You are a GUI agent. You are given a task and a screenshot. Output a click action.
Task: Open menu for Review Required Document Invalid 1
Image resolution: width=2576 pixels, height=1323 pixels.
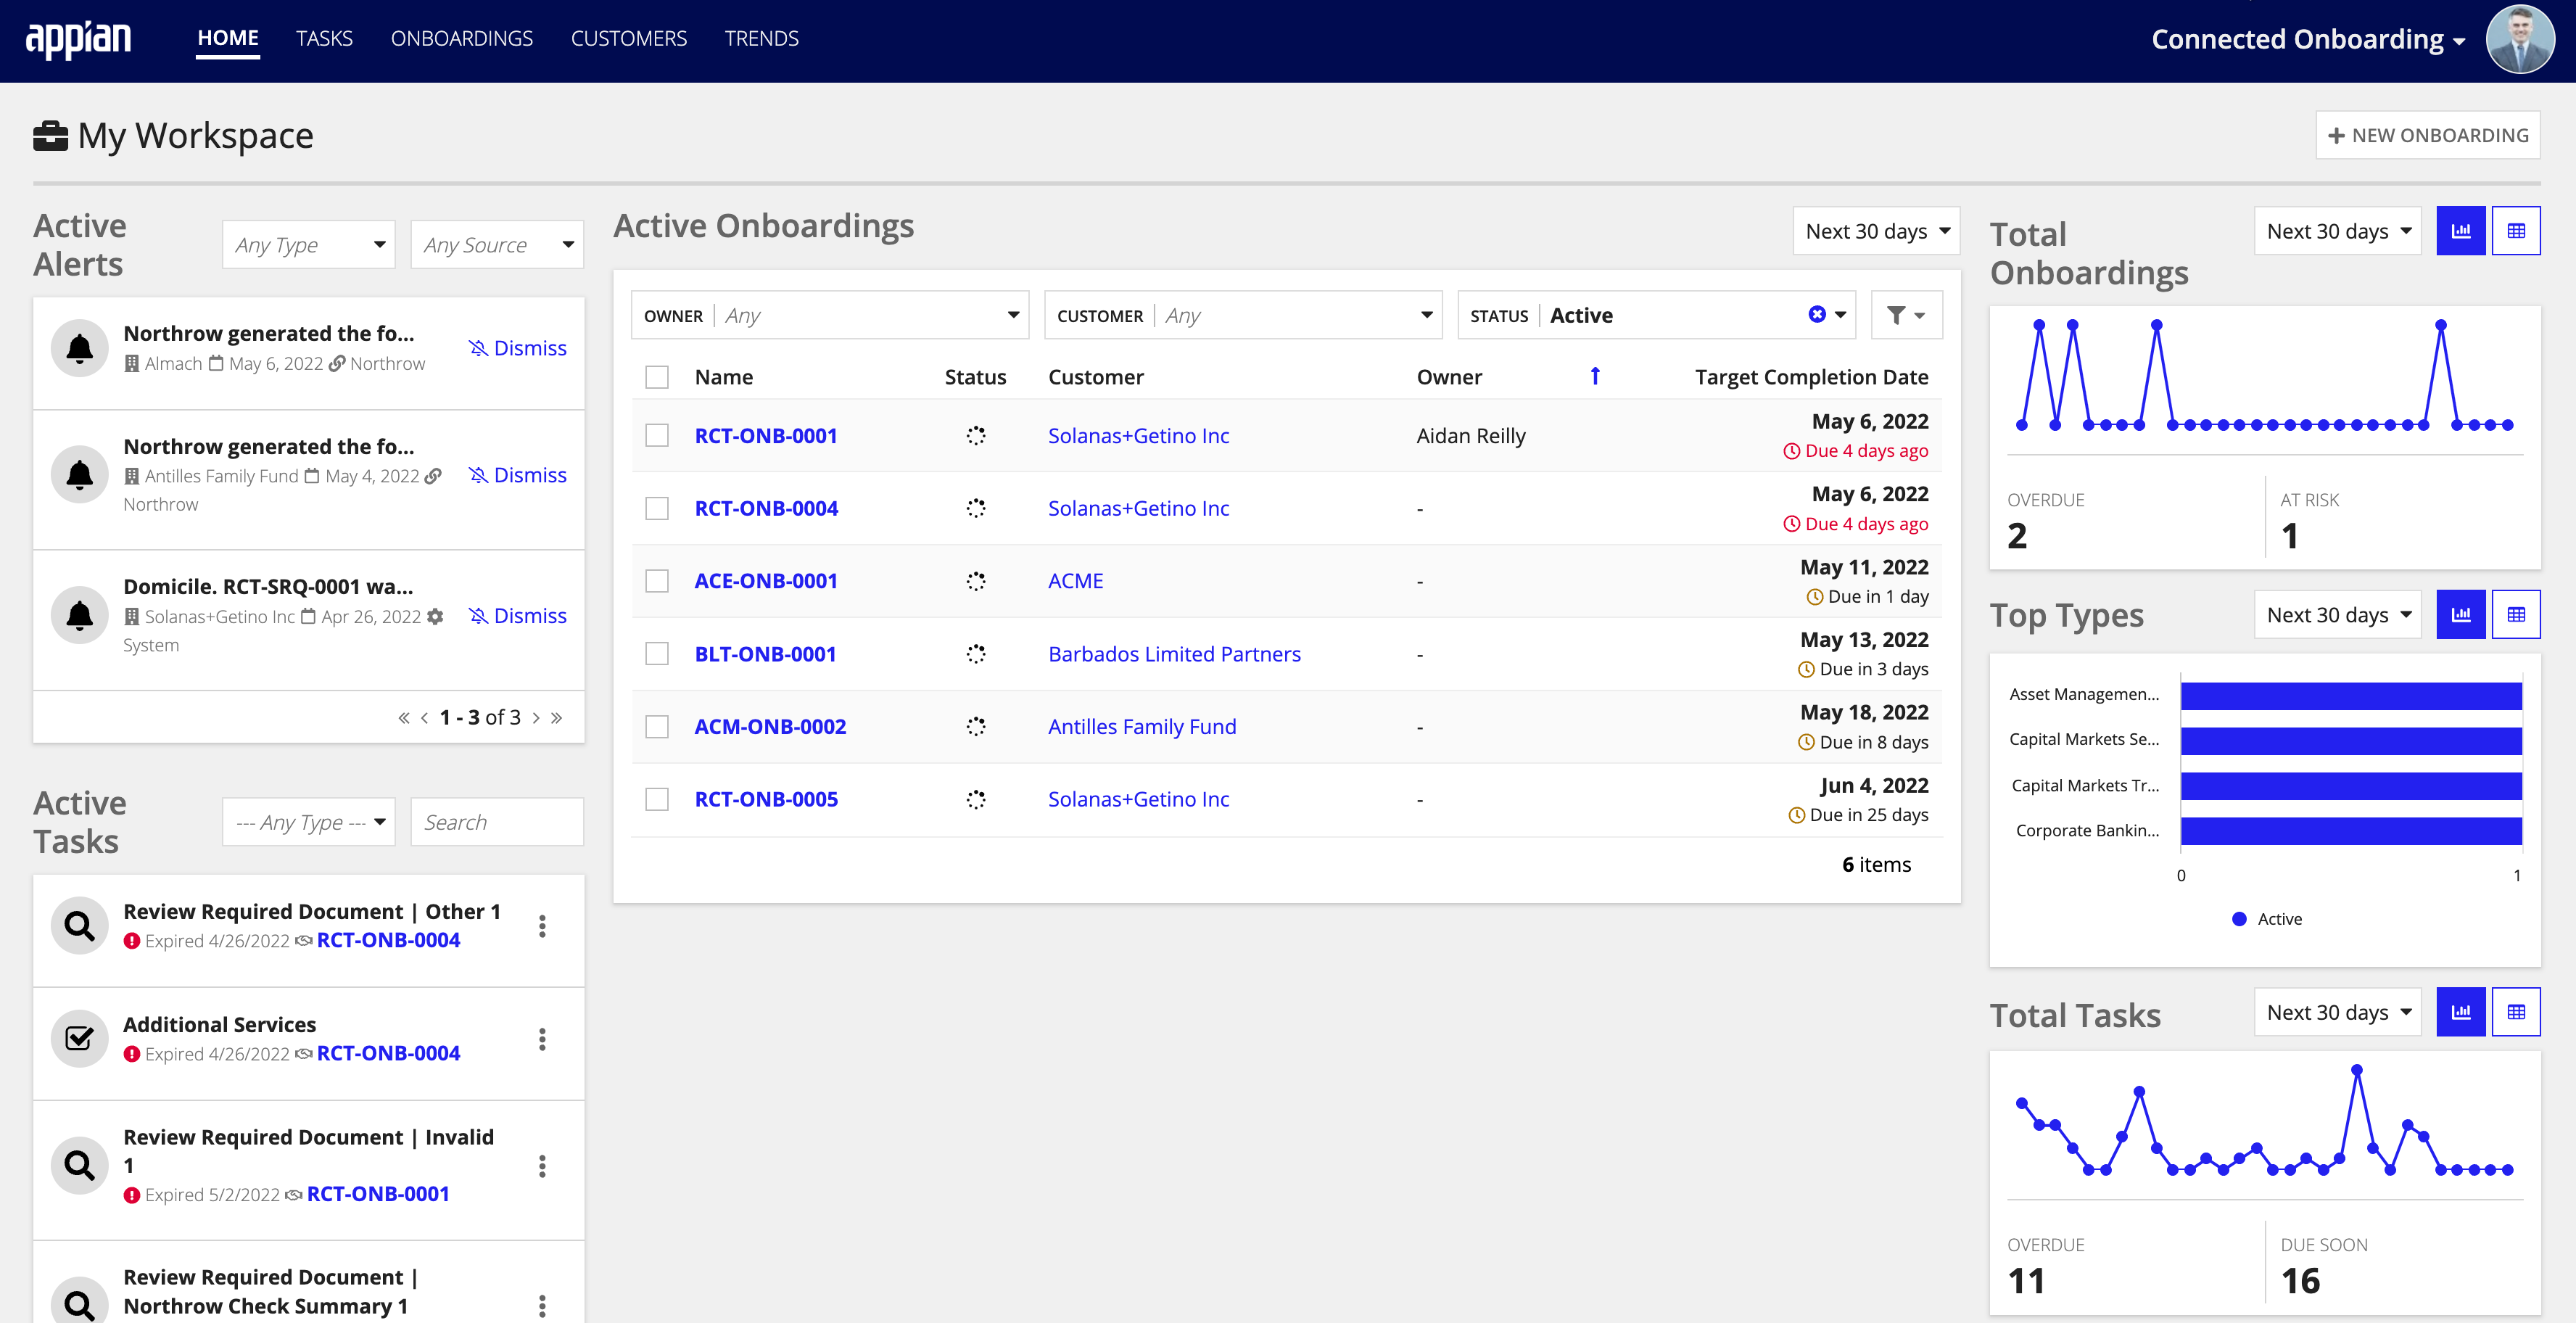(542, 1166)
